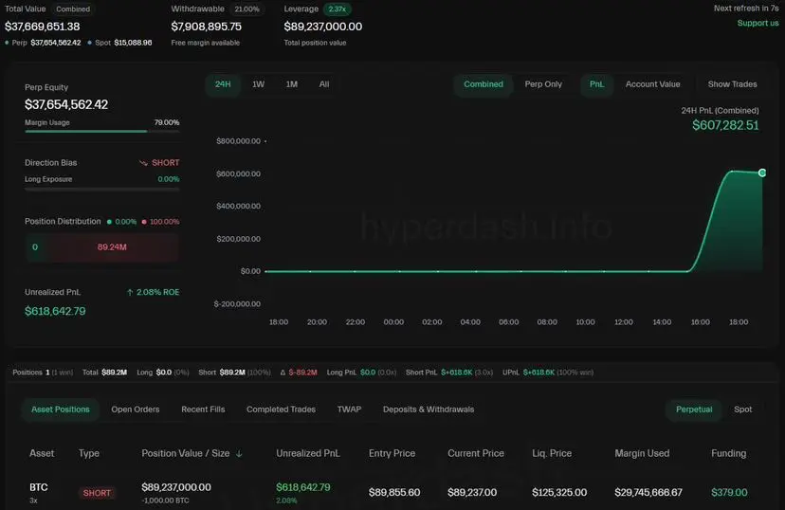The height and width of the screenshot is (510, 785).
Task: Switch to Account Value view
Action: [652, 84]
